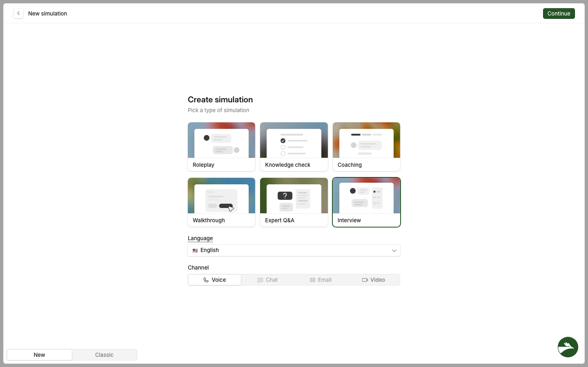Click the green Continue button
The image size is (588, 367).
(x=559, y=13)
